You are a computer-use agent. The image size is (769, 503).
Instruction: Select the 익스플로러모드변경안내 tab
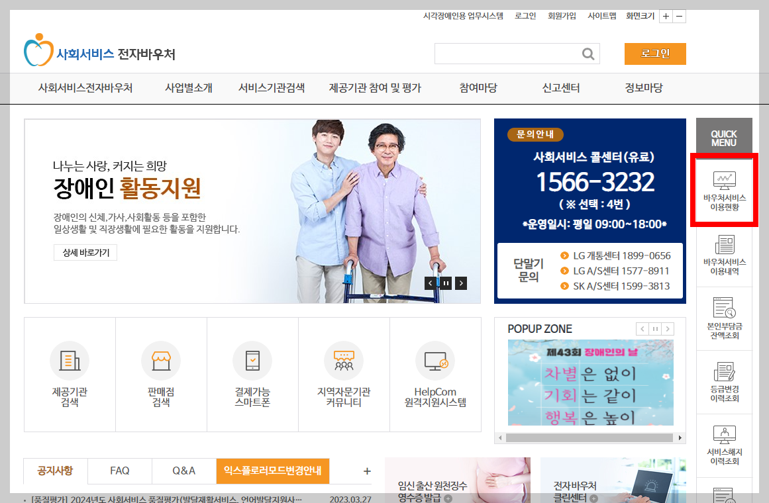(x=273, y=471)
